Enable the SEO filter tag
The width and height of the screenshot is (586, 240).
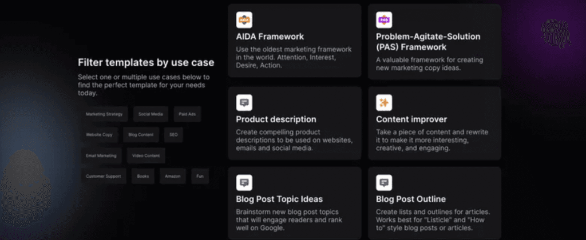tap(173, 135)
